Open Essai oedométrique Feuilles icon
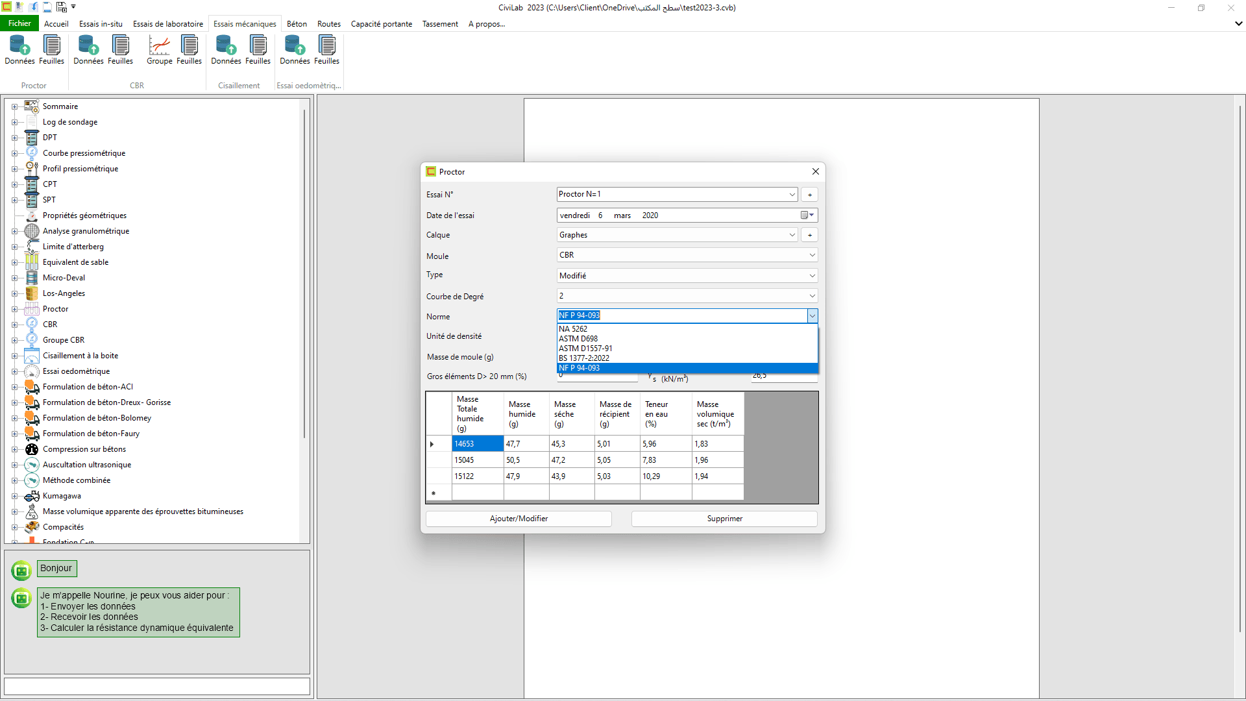This screenshot has height=701, width=1246. coord(326,50)
